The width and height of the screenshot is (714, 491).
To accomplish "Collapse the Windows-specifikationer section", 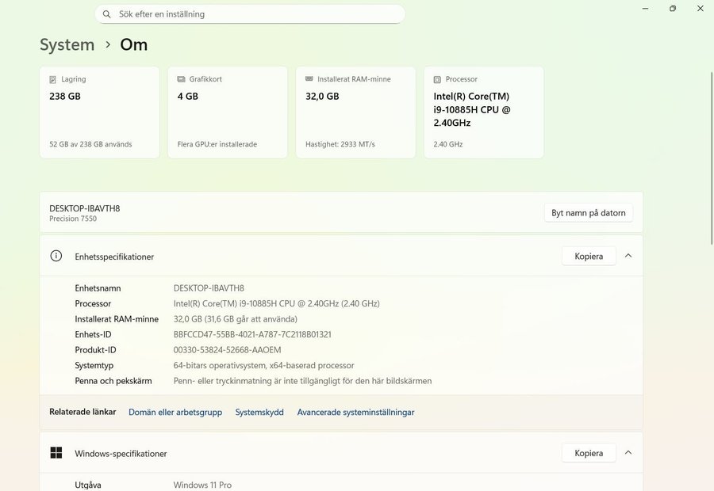I will coord(628,453).
